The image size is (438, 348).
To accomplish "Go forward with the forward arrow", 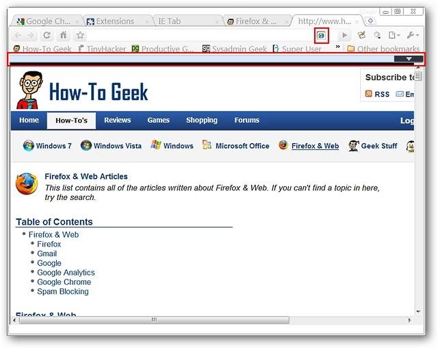I will (x=31, y=35).
